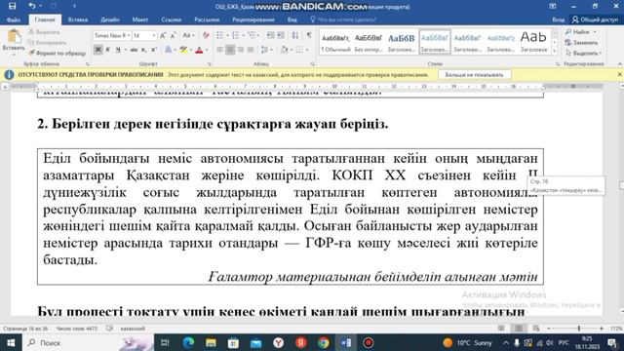This screenshot has height=351, width=624.
Task: Click the Общий доступ share button
Action: pos(596,19)
